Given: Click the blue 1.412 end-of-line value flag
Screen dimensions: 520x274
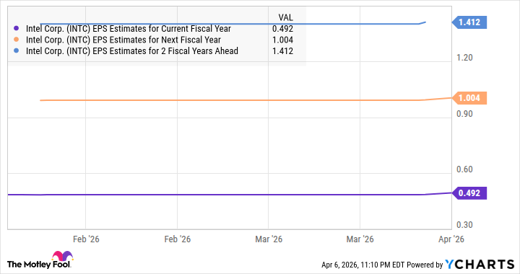Looking at the screenshot, I should coord(469,22).
